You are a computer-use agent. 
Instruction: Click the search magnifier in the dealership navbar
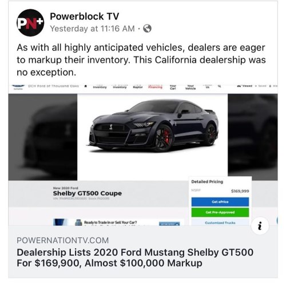tap(220, 86)
